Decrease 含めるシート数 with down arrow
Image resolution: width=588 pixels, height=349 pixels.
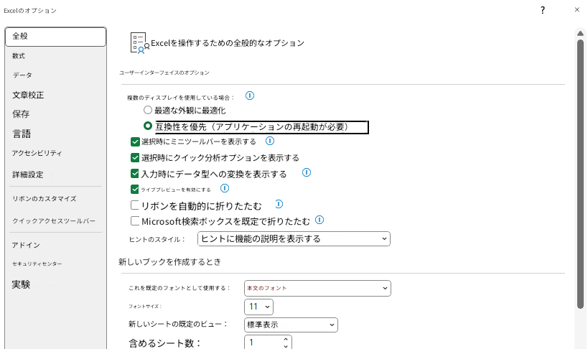(x=286, y=346)
